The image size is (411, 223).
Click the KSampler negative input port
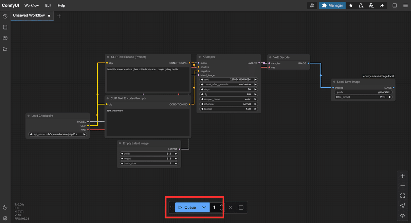click(198, 71)
